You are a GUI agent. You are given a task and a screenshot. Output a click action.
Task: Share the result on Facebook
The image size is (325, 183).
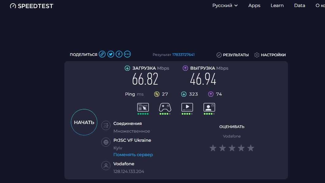click(119, 54)
